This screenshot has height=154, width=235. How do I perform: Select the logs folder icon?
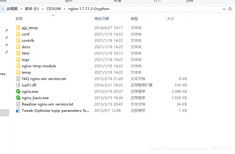click(18, 59)
